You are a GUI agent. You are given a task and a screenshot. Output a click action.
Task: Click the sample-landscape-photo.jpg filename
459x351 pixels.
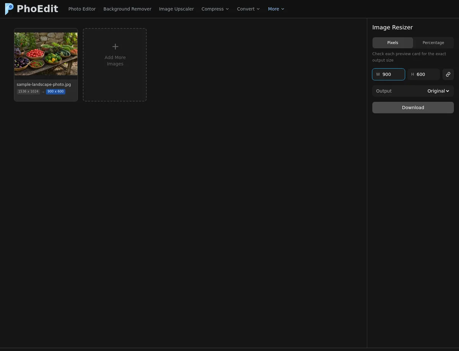tap(44, 85)
